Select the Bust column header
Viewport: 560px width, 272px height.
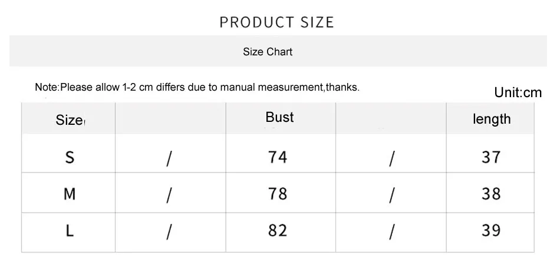click(281, 118)
